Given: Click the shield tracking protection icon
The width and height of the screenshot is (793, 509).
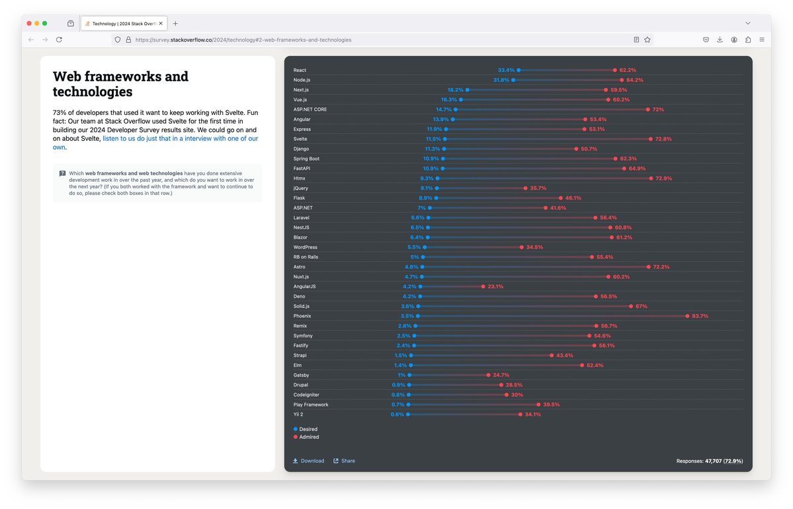Looking at the screenshot, I should [x=117, y=40].
